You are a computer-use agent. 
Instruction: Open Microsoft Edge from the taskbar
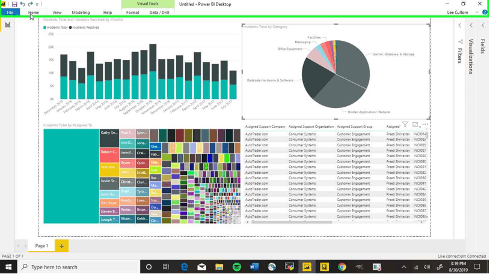pos(185,267)
